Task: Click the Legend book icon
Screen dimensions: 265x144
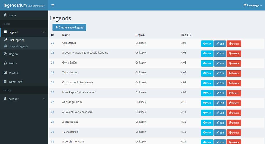Action: 5,32
